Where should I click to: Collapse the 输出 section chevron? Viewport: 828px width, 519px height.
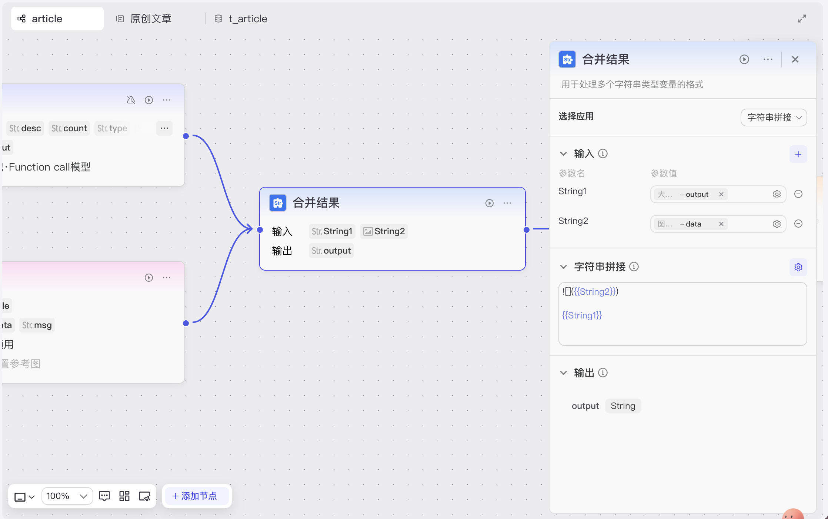563,373
